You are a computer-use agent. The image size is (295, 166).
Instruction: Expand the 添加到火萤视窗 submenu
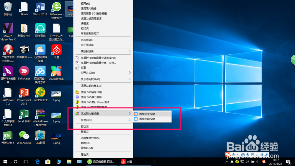coord(103,114)
